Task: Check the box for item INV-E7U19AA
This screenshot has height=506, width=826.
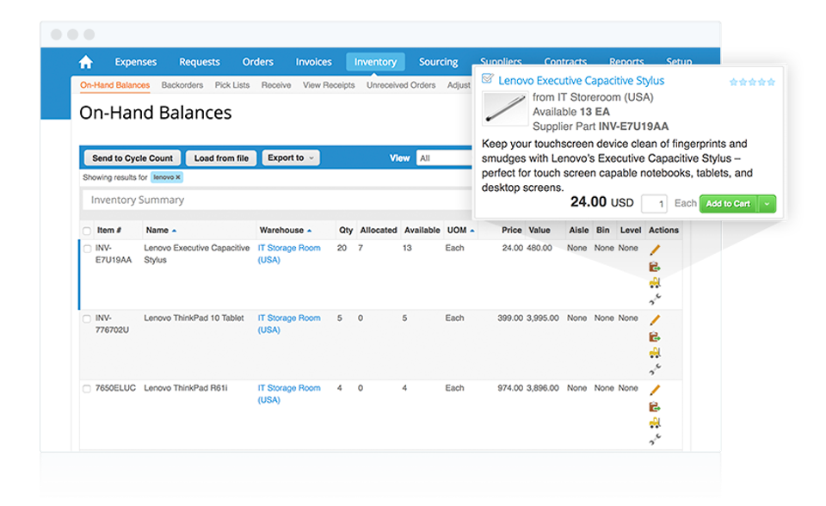Action: tap(86, 247)
